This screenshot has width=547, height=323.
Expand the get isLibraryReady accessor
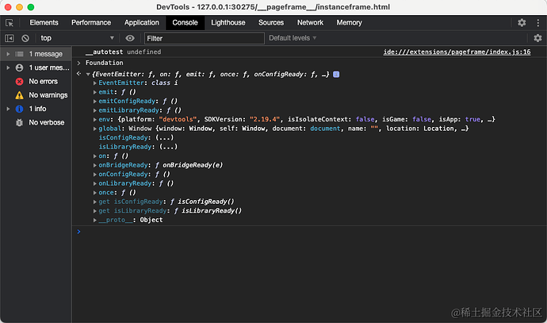94,211
